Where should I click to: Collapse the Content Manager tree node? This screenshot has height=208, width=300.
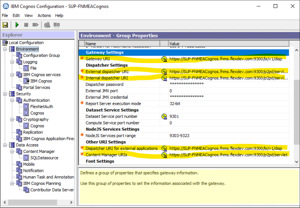tap(12, 152)
